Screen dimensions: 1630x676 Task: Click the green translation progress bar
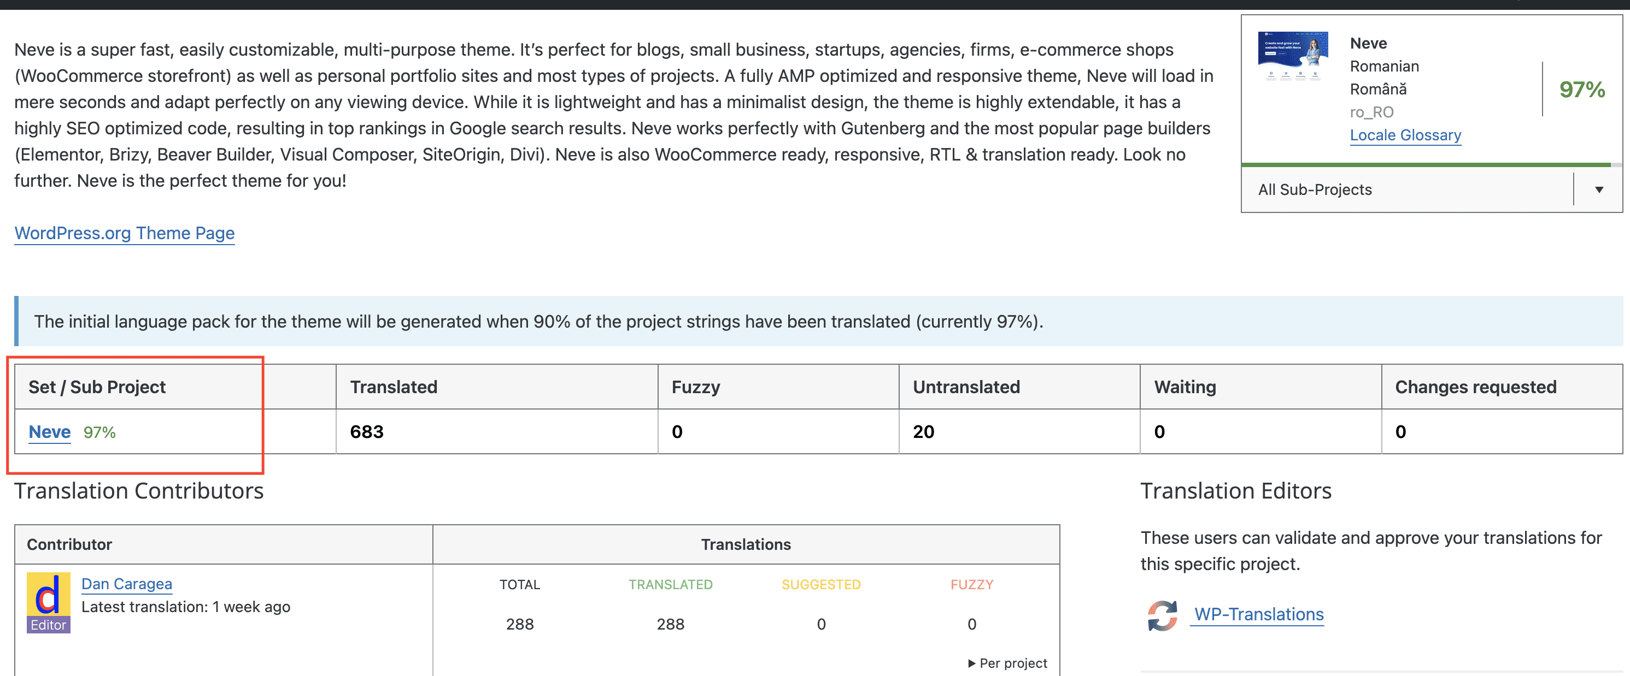[x=1425, y=164]
